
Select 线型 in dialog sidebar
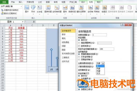pyautogui.click(x=68, y=46)
